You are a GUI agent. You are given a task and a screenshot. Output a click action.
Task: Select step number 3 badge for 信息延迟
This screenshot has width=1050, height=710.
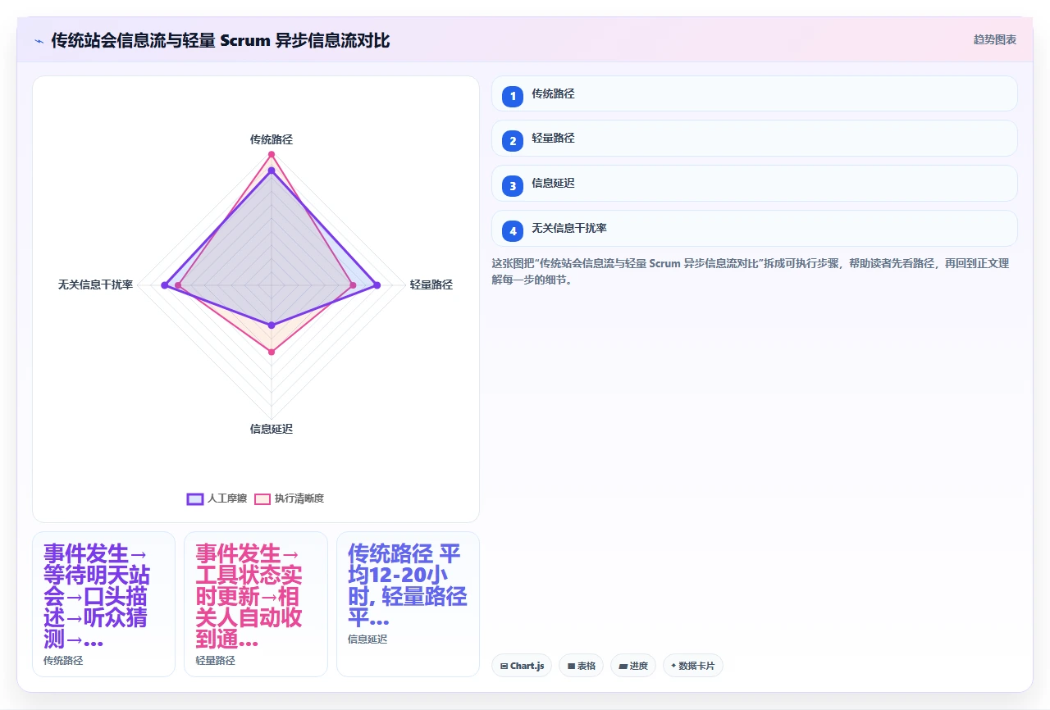[513, 185]
